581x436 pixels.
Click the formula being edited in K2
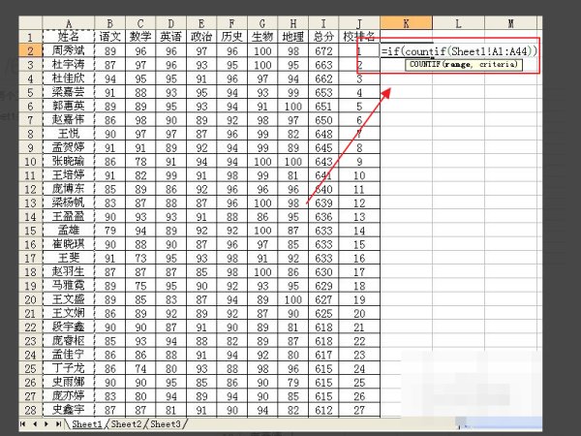pyautogui.click(x=459, y=51)
